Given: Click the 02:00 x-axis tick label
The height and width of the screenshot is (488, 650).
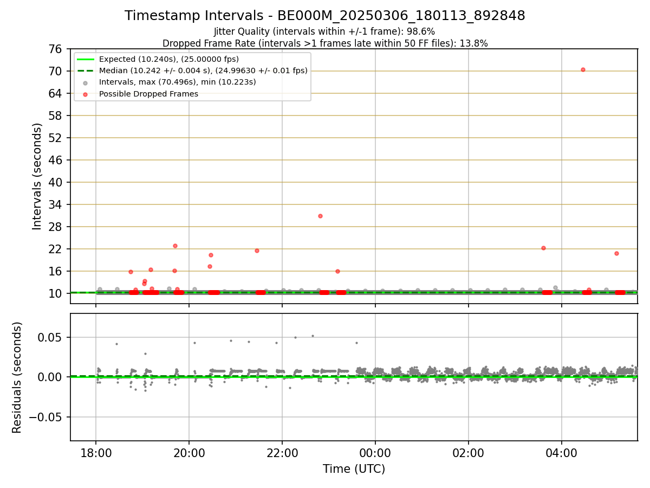Looking at the screenshot, I should [x=469, y=452].
